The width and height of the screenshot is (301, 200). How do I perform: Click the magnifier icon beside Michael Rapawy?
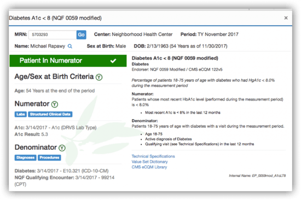tap(70, 46)
